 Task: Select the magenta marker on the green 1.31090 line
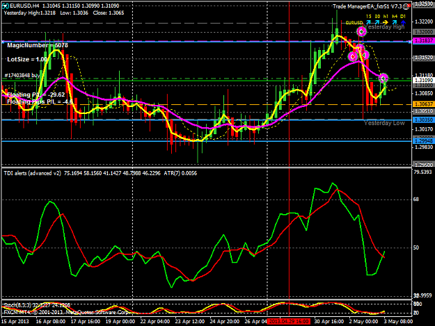tap(383, 79)
